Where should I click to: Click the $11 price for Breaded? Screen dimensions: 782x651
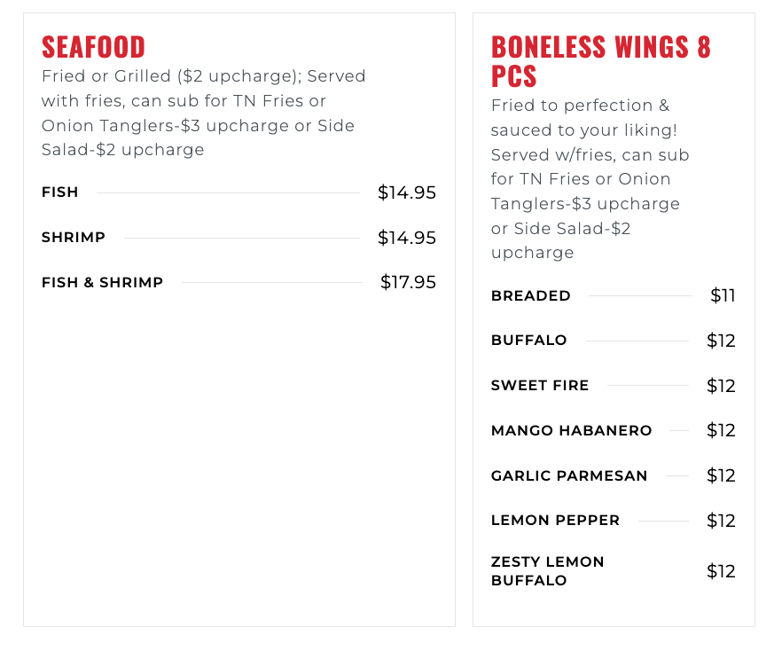723,296
